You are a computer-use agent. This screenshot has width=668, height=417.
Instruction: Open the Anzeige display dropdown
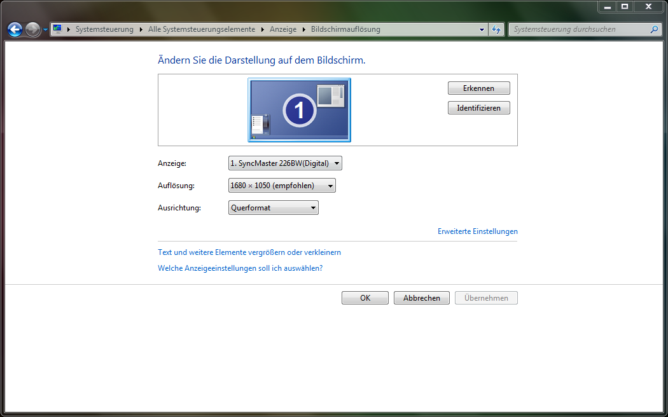point(285,163)
